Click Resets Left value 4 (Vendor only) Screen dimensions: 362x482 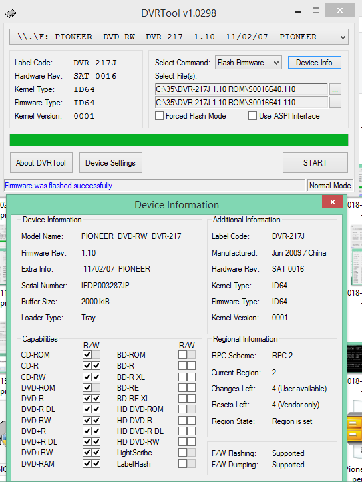click(x=295, y=405)
